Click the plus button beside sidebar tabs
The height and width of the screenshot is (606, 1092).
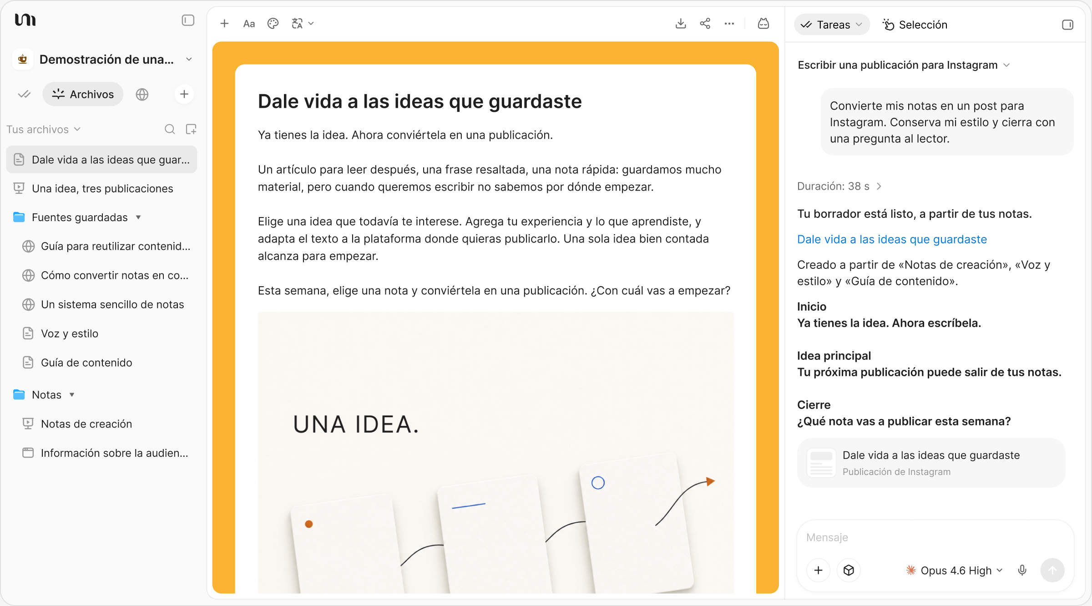[x=184, y=94]
